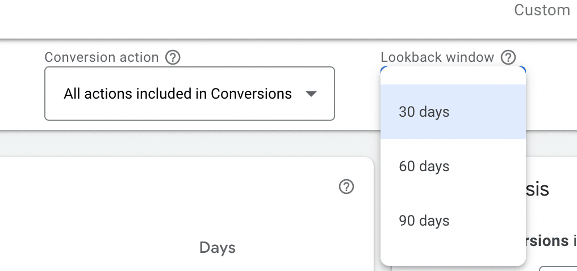Click the 'Lookback window' field label
Screen dimensions: 577x271
[x=437, y=58]
